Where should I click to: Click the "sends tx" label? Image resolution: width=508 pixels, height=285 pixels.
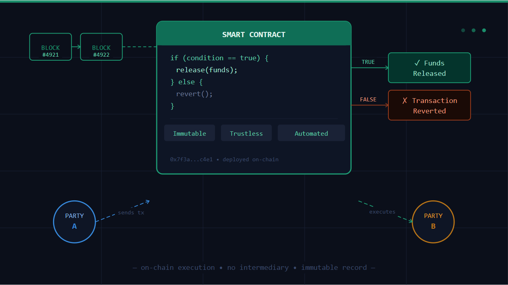click(x=131, y=213)
